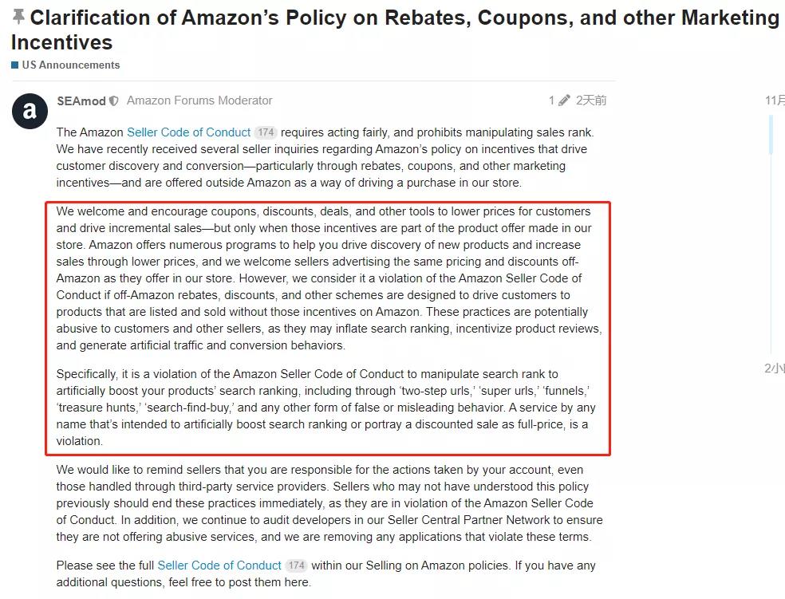Open the SEAmod username profile link
This screenshot has height=599, width=785.
tap(81, 100)
